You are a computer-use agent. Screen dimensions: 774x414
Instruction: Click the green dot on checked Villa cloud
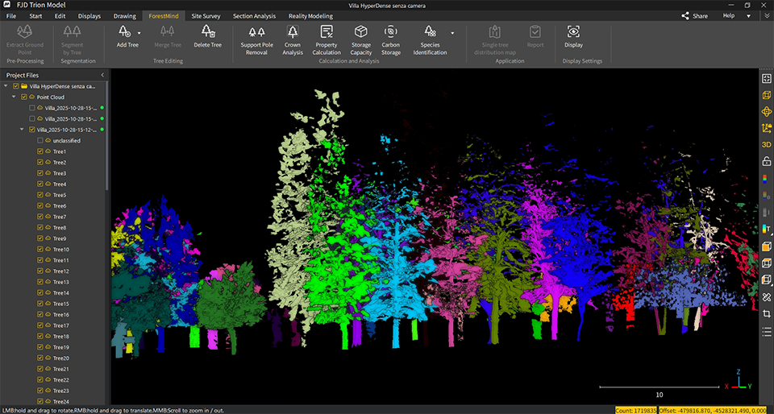click(102, 130)
